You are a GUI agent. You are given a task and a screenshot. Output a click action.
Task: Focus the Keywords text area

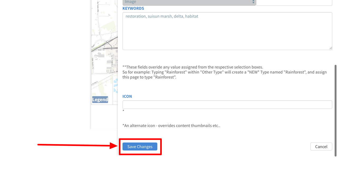[227, 31]
